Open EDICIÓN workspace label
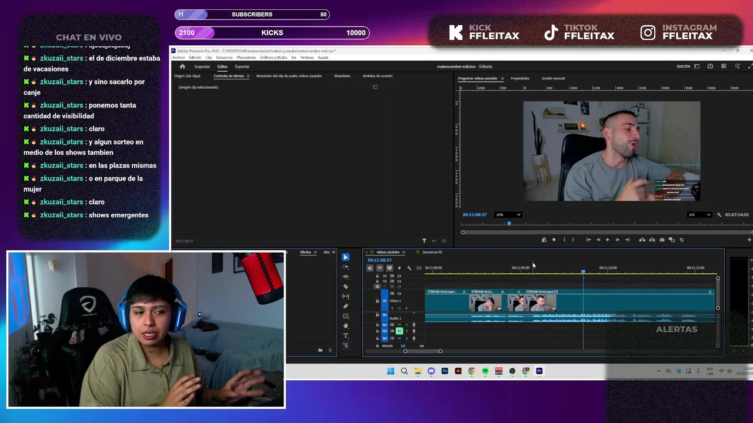 pyautogui.click(x=683, y=66)
